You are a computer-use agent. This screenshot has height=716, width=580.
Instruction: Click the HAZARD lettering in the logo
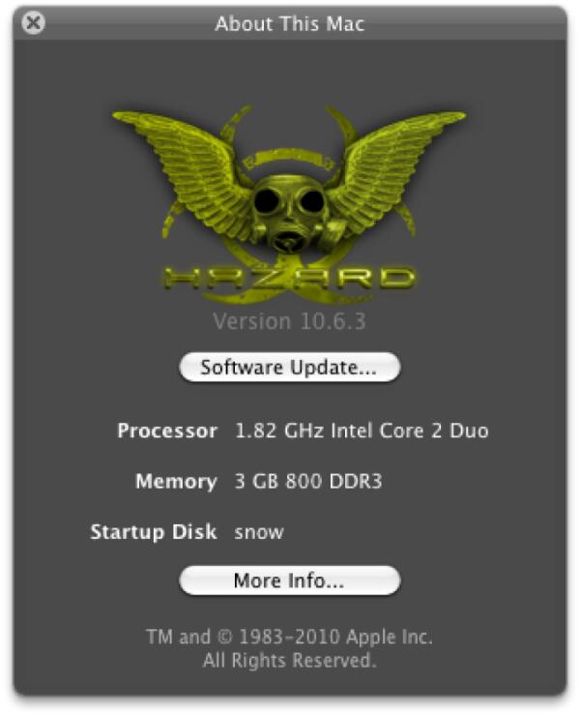[289, 278]
